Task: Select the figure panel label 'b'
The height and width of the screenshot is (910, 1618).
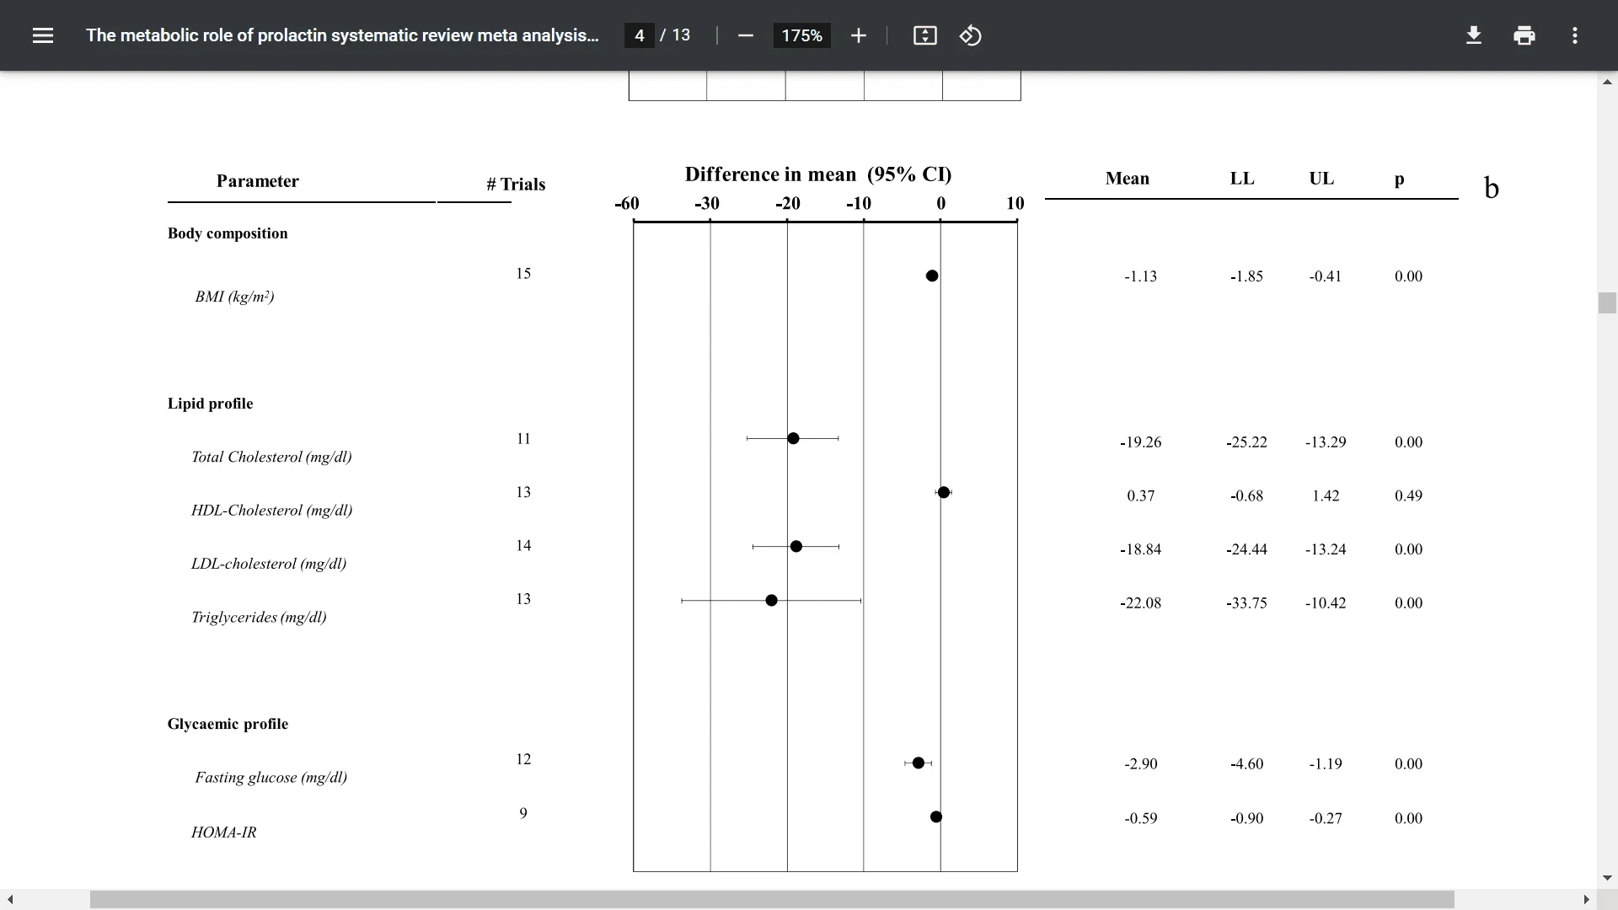Action: point(1491,187)
